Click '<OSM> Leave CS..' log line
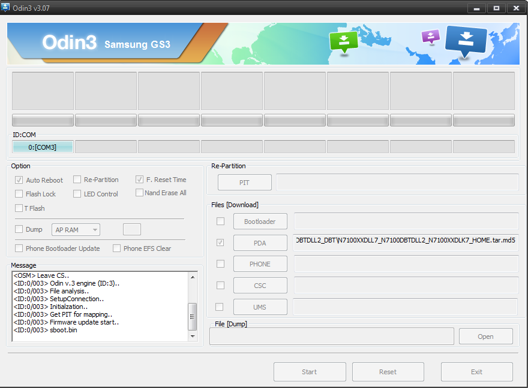528x388 pixels. coord(41,275)
